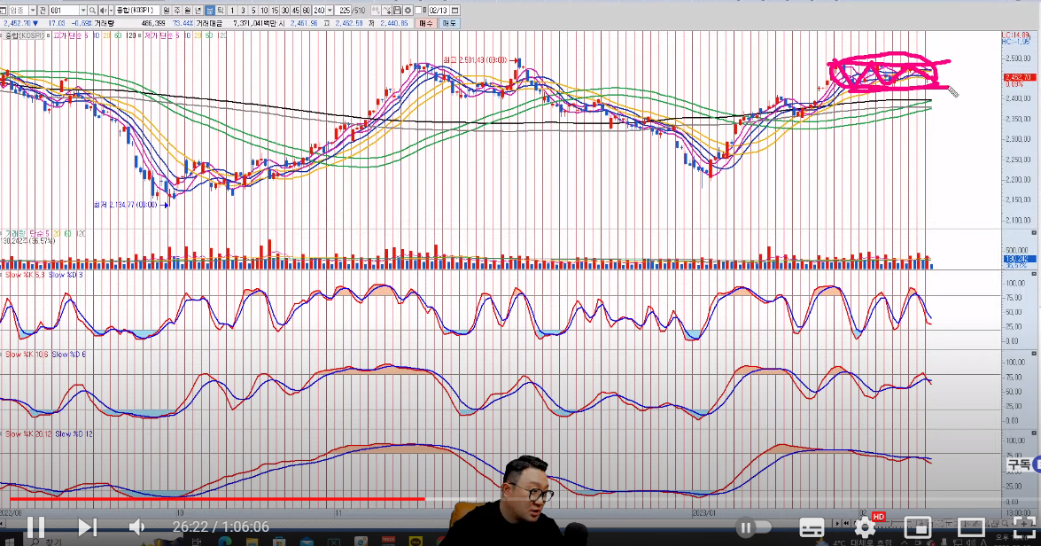Expand the 001 code dropdown arrow
Screen dimensions: 1041x546
point(83,11)
